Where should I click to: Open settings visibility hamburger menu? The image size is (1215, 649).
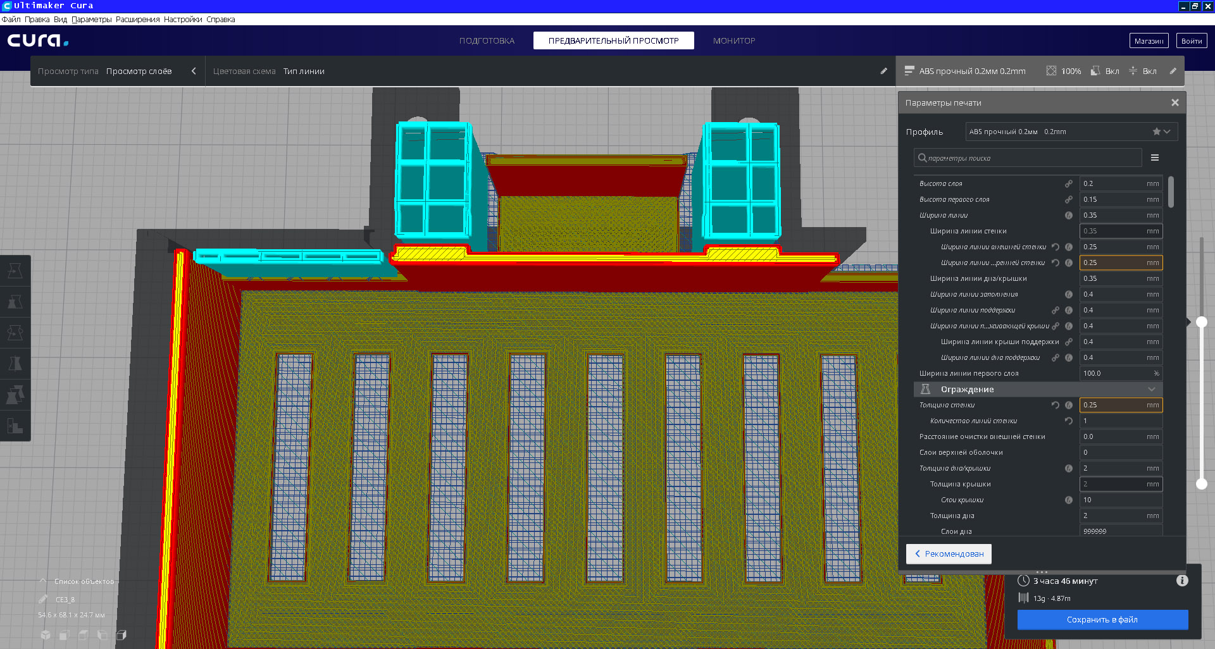[1155, 158]
